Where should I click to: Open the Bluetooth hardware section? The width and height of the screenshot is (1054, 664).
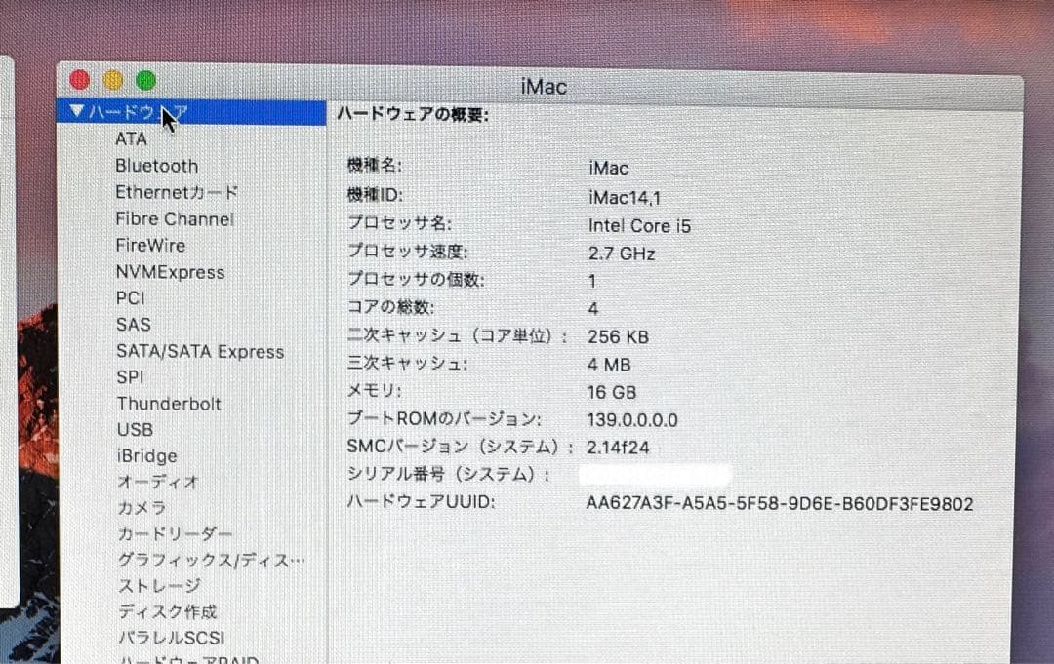pos(156,165)
